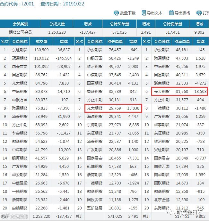Click 鲁证期货 in the long position ranking
The image size is (209, 221).
94,92
